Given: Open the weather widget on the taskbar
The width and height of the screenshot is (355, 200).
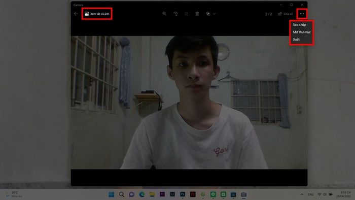Looking at the screenshot, I should coord(14,194).
